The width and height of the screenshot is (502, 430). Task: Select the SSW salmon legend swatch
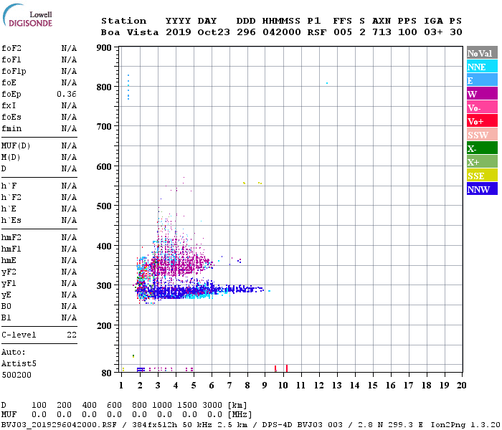pyautogui.click(x=482, y=135)
